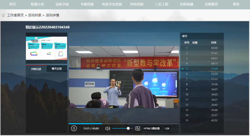250x136 pixels.
Task: Open the 更多 menu in navigation bar
Action: 236,4
